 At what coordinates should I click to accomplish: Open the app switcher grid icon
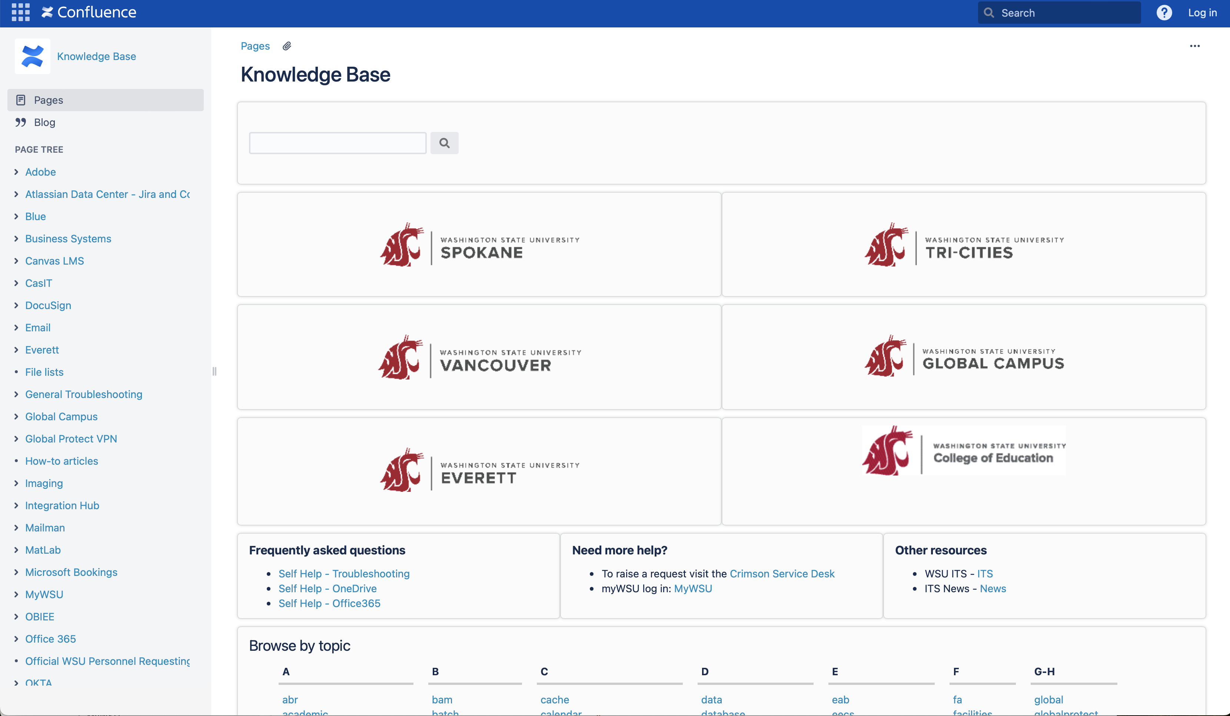click(20, 12)
